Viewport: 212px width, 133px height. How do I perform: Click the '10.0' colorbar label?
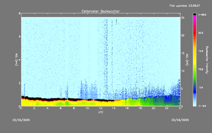(201, 69)
